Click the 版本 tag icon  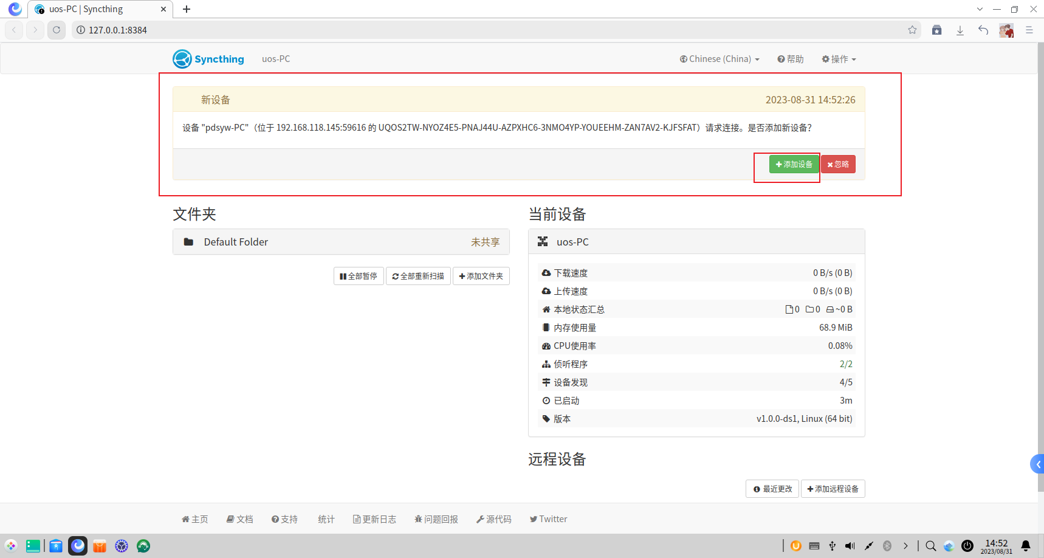click(x=546, y=419)
